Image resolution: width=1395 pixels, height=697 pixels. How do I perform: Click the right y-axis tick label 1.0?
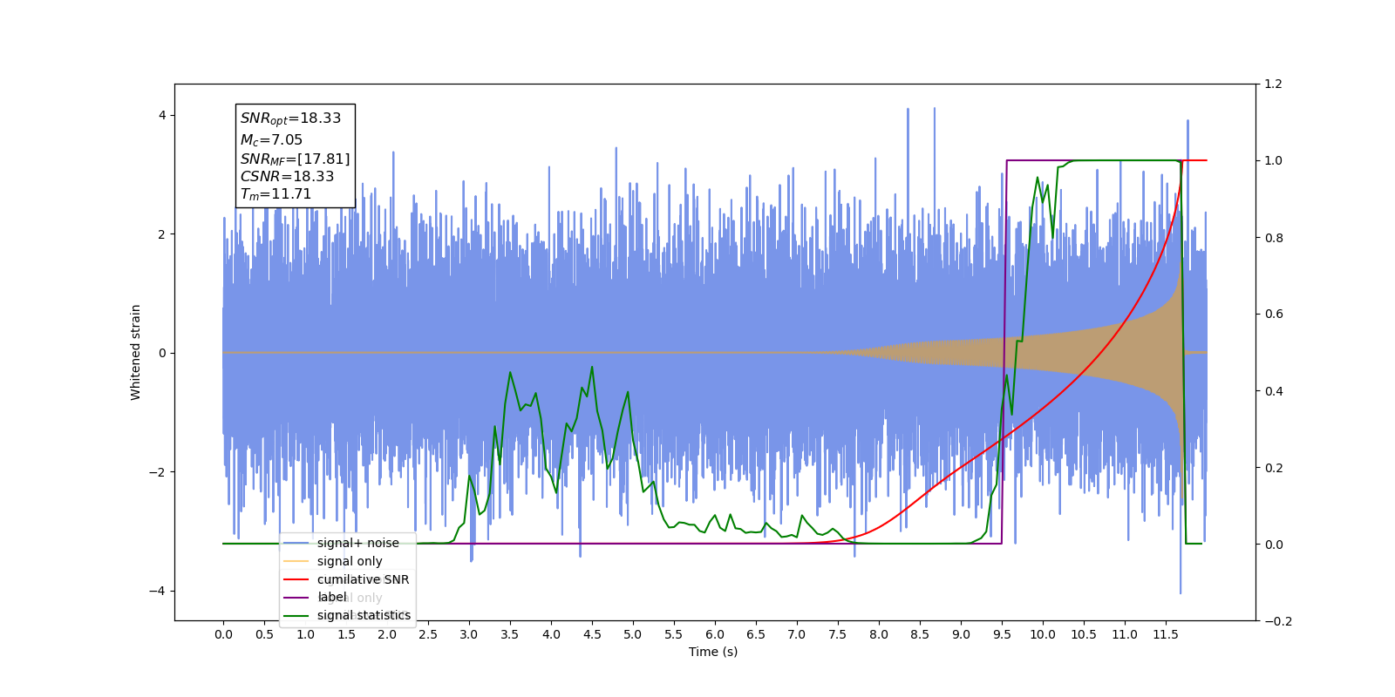pos(1274,161)
